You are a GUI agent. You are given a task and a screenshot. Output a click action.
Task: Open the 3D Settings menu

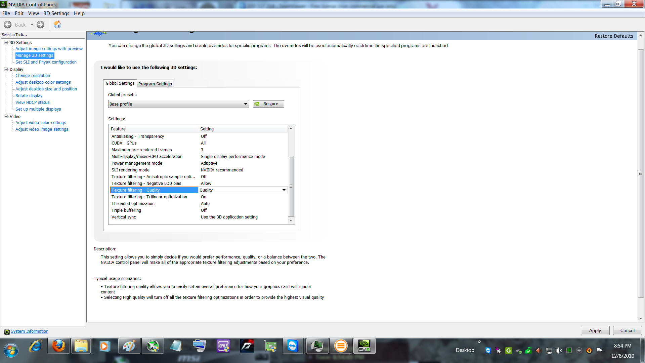(56, 13)
